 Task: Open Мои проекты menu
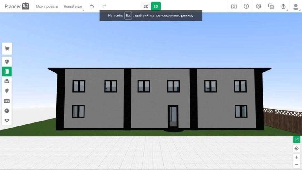click(47, 6)
